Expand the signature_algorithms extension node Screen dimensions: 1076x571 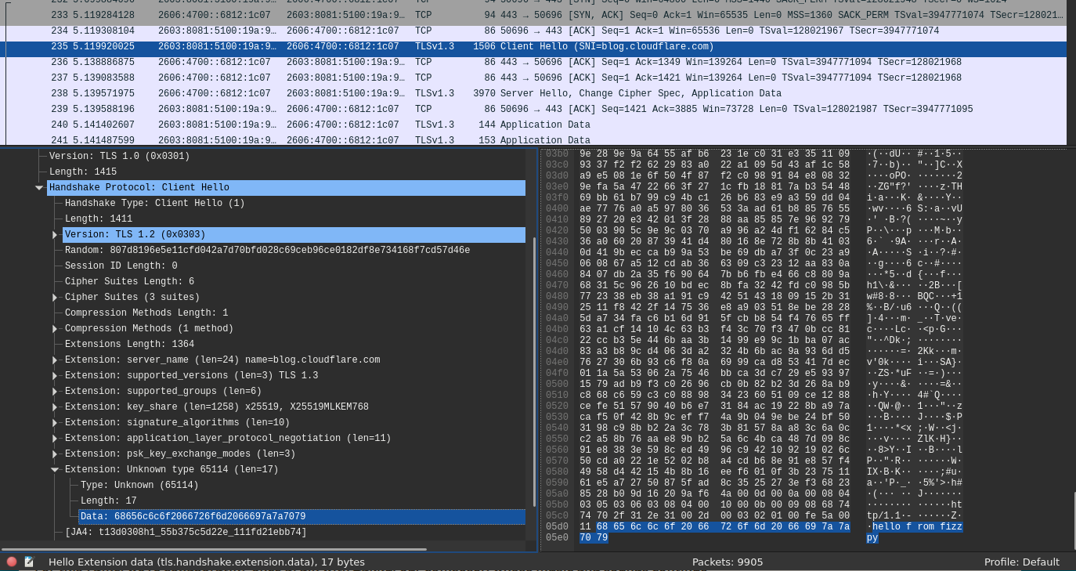(x=55, y=423)
